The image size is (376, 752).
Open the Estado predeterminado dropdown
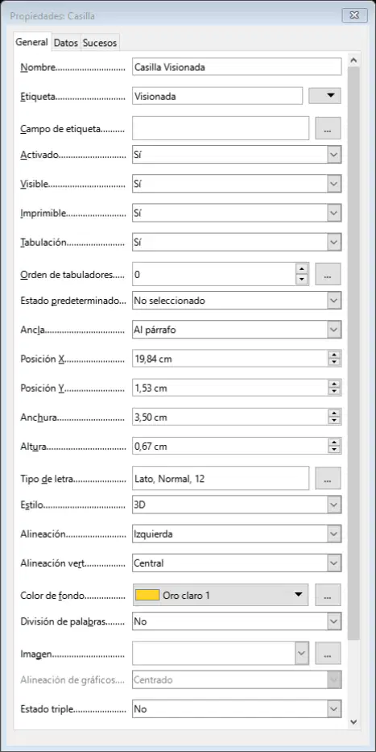coord(334,301)
